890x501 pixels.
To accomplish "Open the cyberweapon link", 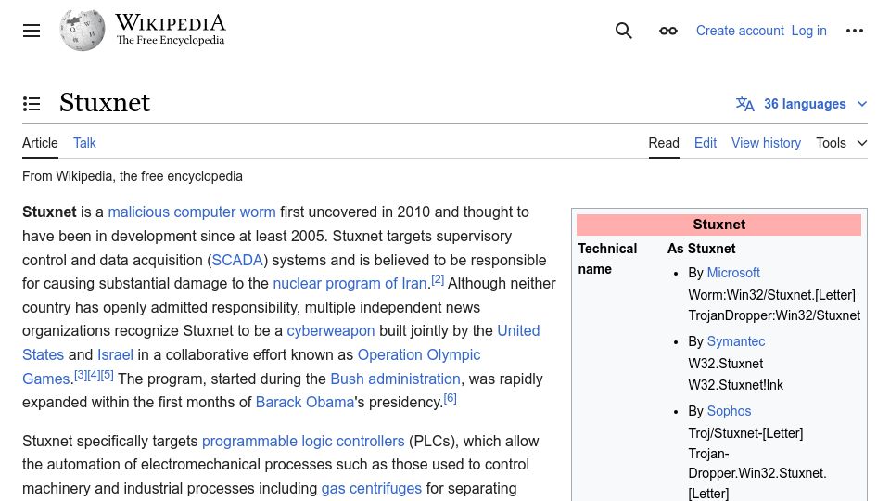I will coord(330,330).
